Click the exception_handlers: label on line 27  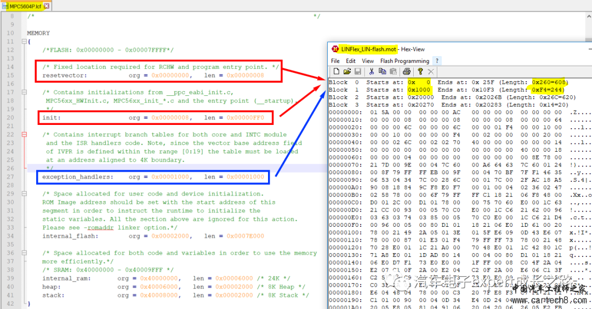click(x=78, y=176)
